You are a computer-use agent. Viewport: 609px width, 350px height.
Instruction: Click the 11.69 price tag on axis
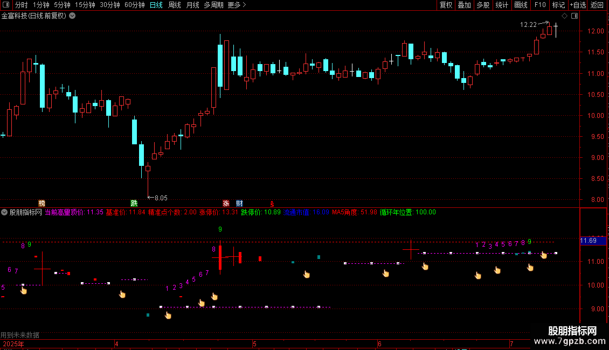click(x=593, y=241)
